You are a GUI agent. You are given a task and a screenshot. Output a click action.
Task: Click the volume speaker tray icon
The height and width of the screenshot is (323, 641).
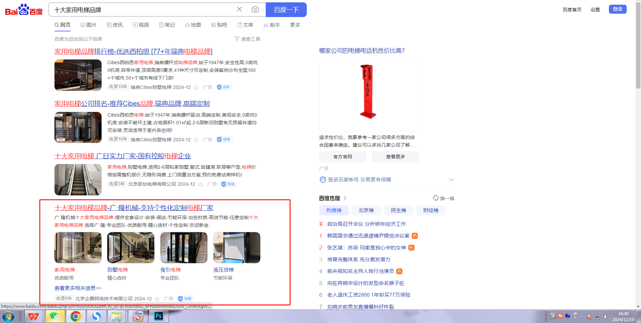tap(605, 317)
